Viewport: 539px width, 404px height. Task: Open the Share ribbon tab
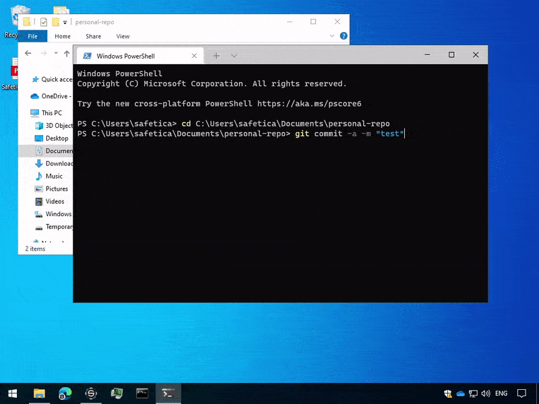(93, 36)
